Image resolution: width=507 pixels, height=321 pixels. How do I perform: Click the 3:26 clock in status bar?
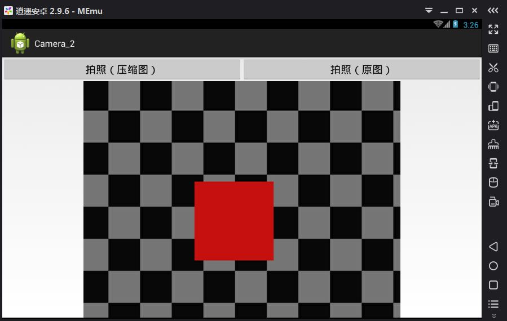470,25
